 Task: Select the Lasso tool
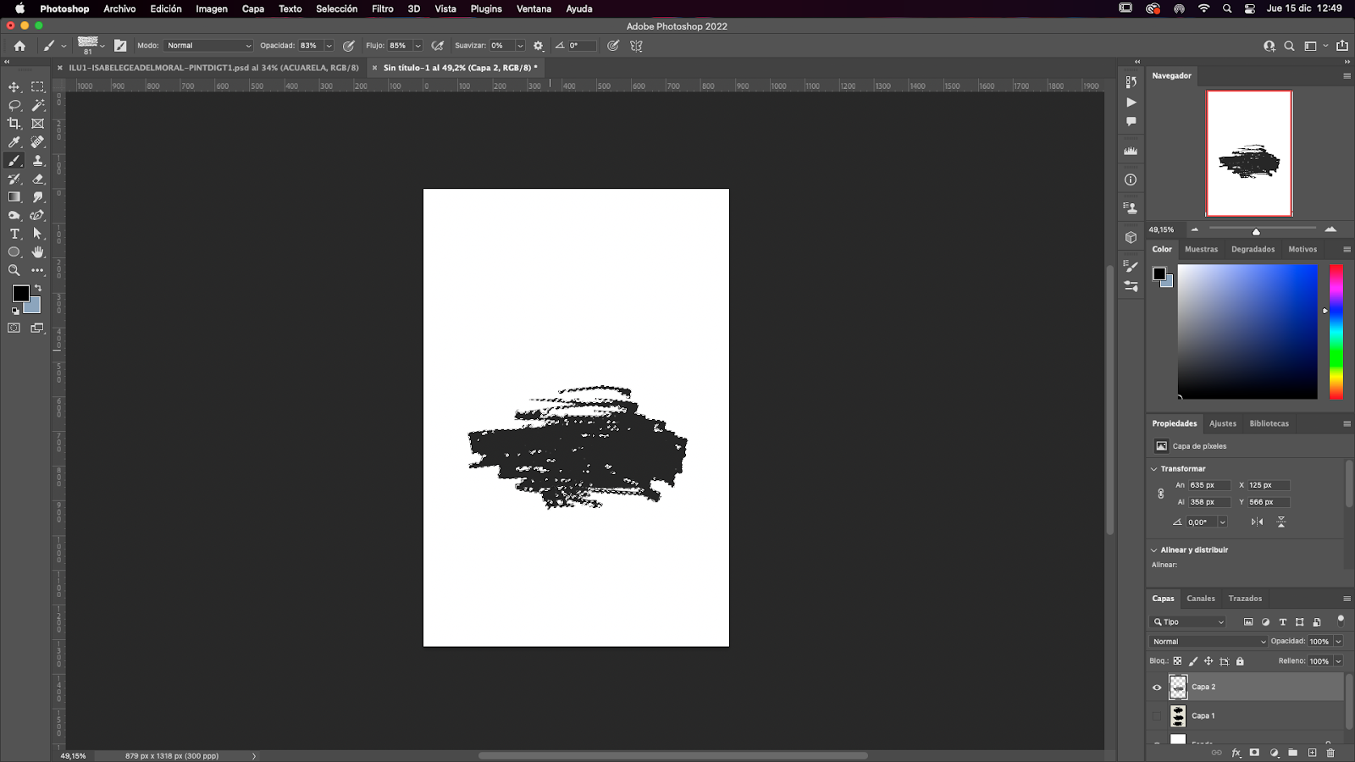(14, 106)
